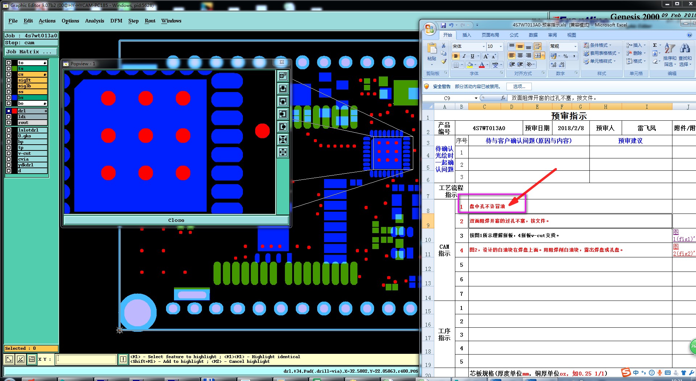696x381 pixels.
Task: Click the third Popview side toolbar icon
Action: pos(283,102)
